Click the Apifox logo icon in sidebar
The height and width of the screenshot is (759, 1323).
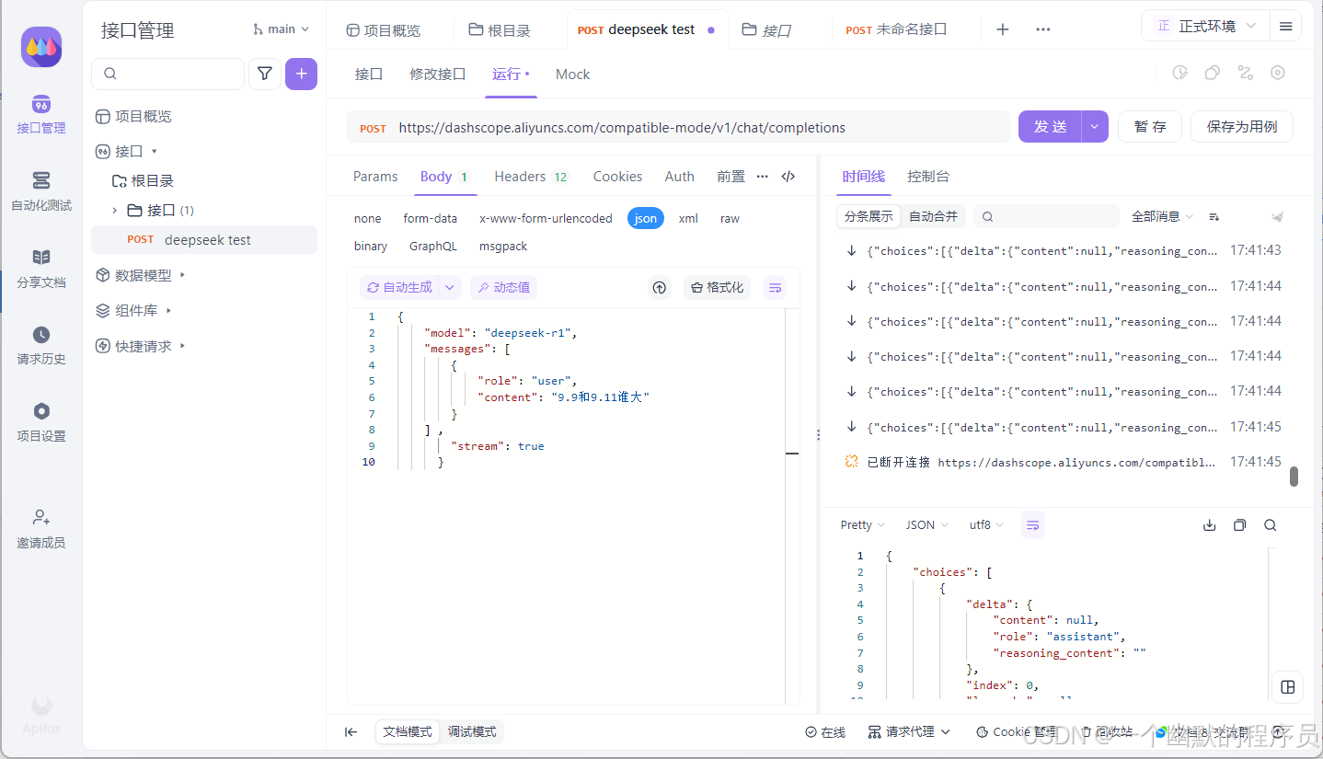pyautogui.click(x=41, y=47)
